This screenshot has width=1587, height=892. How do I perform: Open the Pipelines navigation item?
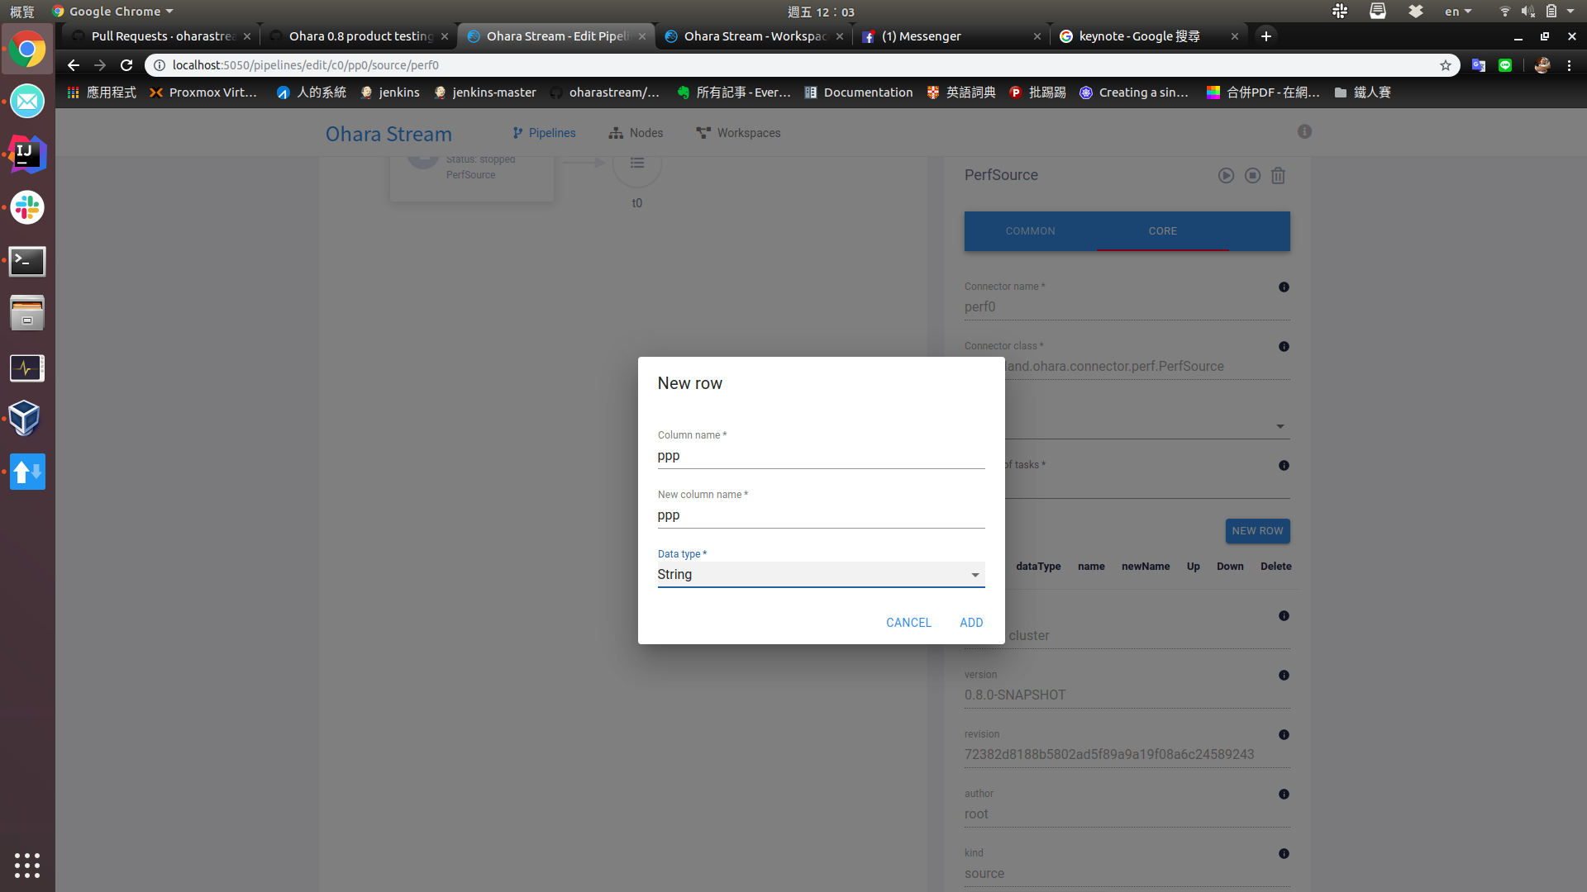click(x=544, y=133)
